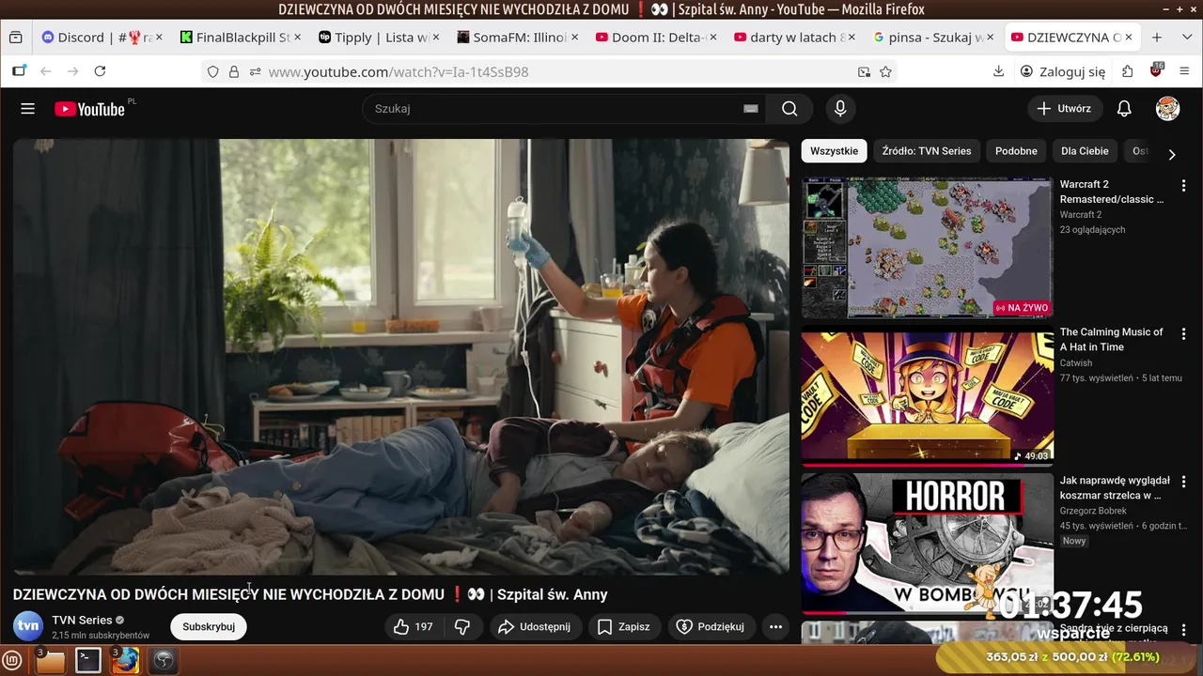Open the YouTube guide hamburger menu
Image resolution: width=1203 pixels, height=676 pixels.
[x=28, y=109]
